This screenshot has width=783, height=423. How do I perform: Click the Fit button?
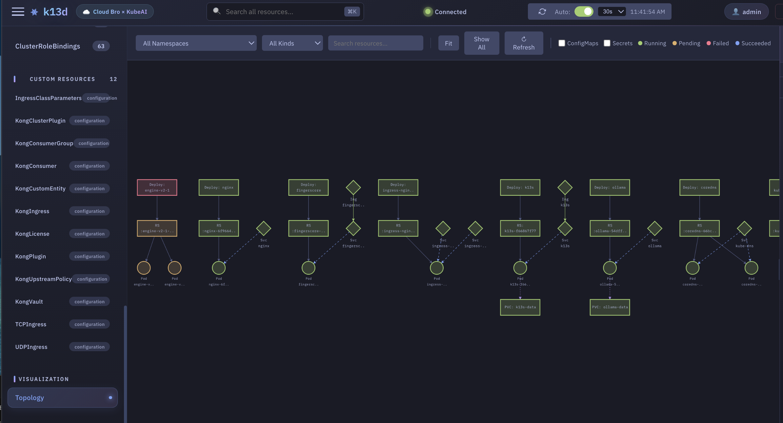point(448,43)
